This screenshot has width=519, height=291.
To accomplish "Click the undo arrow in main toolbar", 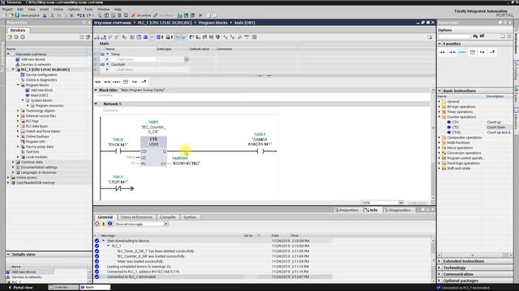I will click(x=79, y=15).
